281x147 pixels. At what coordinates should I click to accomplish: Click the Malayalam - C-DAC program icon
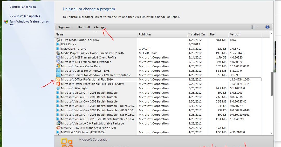[58, 48]
